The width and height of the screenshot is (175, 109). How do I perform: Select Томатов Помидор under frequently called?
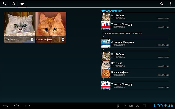click(x=135, y=26)
